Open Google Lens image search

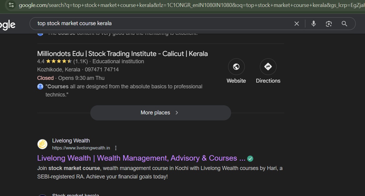point(329,24)
